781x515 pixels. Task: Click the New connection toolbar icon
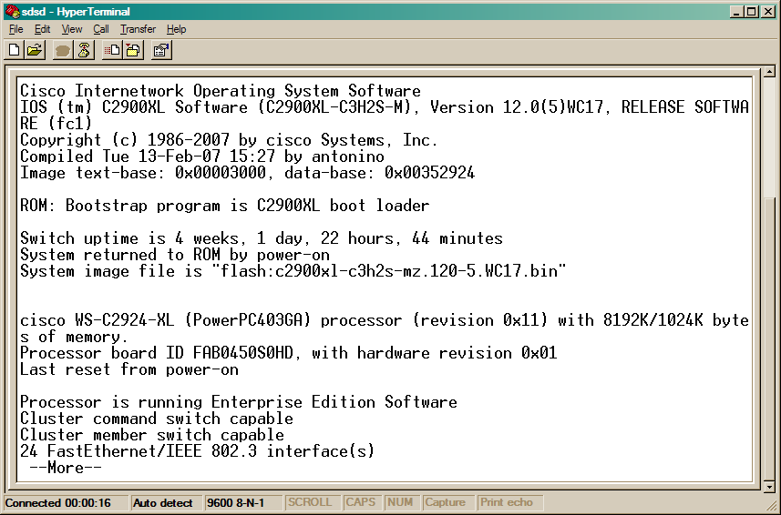point(15,50)
